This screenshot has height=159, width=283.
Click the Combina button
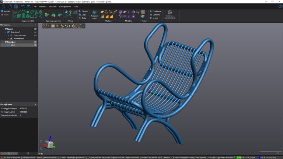(x=155, y=14)
